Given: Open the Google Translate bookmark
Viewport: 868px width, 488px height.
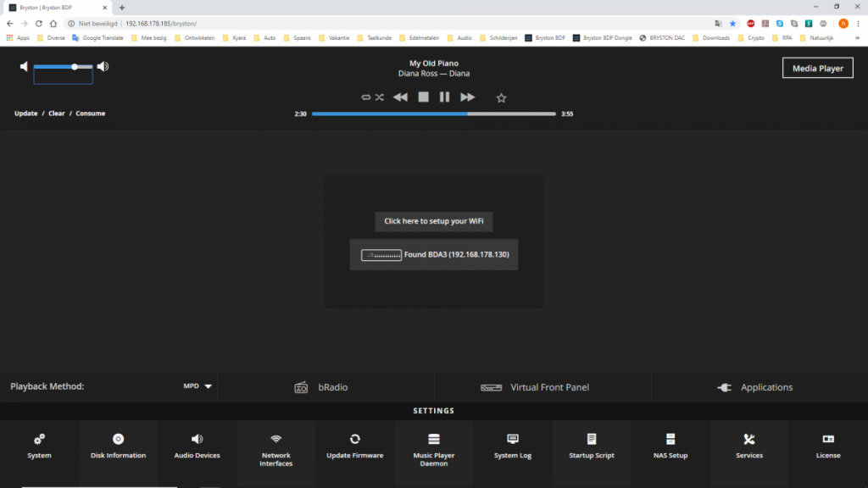Looking at the screenshot, I should pos(98,38).
